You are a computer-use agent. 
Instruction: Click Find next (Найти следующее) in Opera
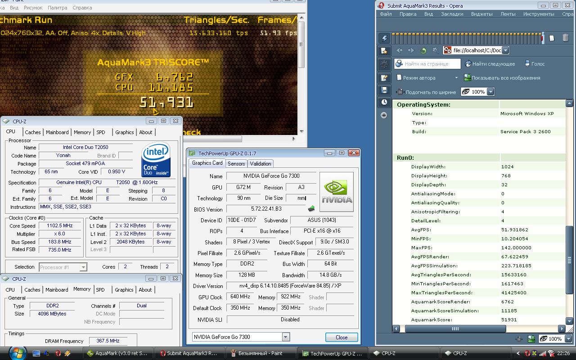pos(490,64)
